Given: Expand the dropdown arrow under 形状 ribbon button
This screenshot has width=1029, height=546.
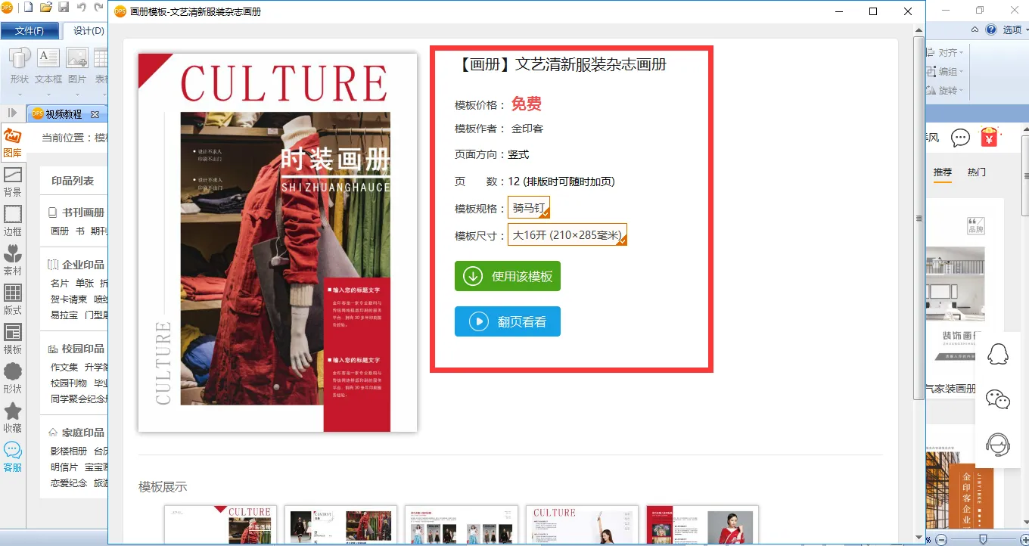Looking at the screenshot, I should click(x=20, y=94).
